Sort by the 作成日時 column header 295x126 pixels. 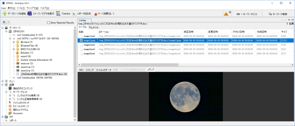(268, 32)
